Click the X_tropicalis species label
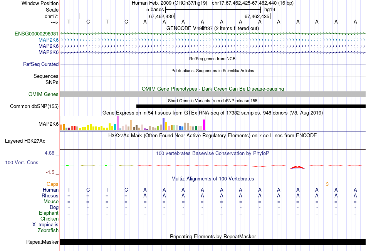The image size is (366, 251). (45, 225)
